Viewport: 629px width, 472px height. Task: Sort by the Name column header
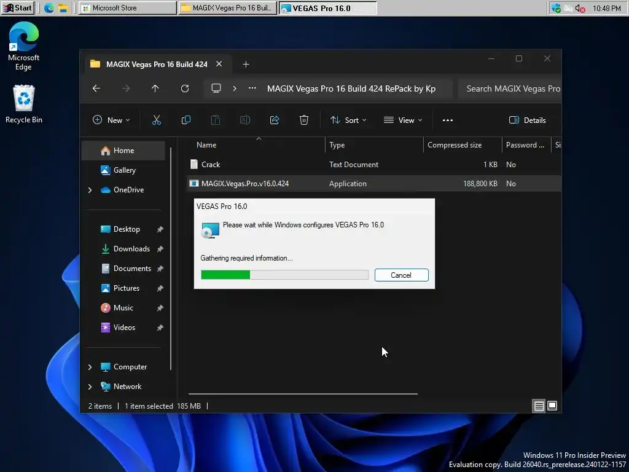pyautogui.click(x=257, y=145)
